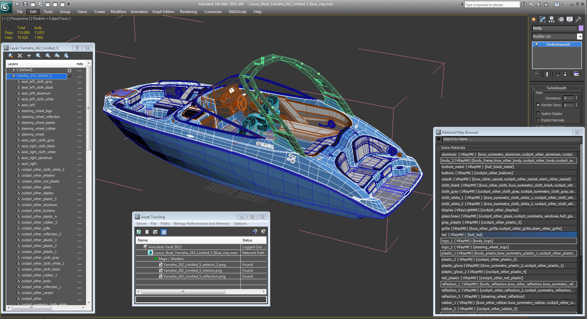Open Paths menu in Asset Tracking
Screen dimensions: 587x319
pyautogui.click(x=165, y=224)
